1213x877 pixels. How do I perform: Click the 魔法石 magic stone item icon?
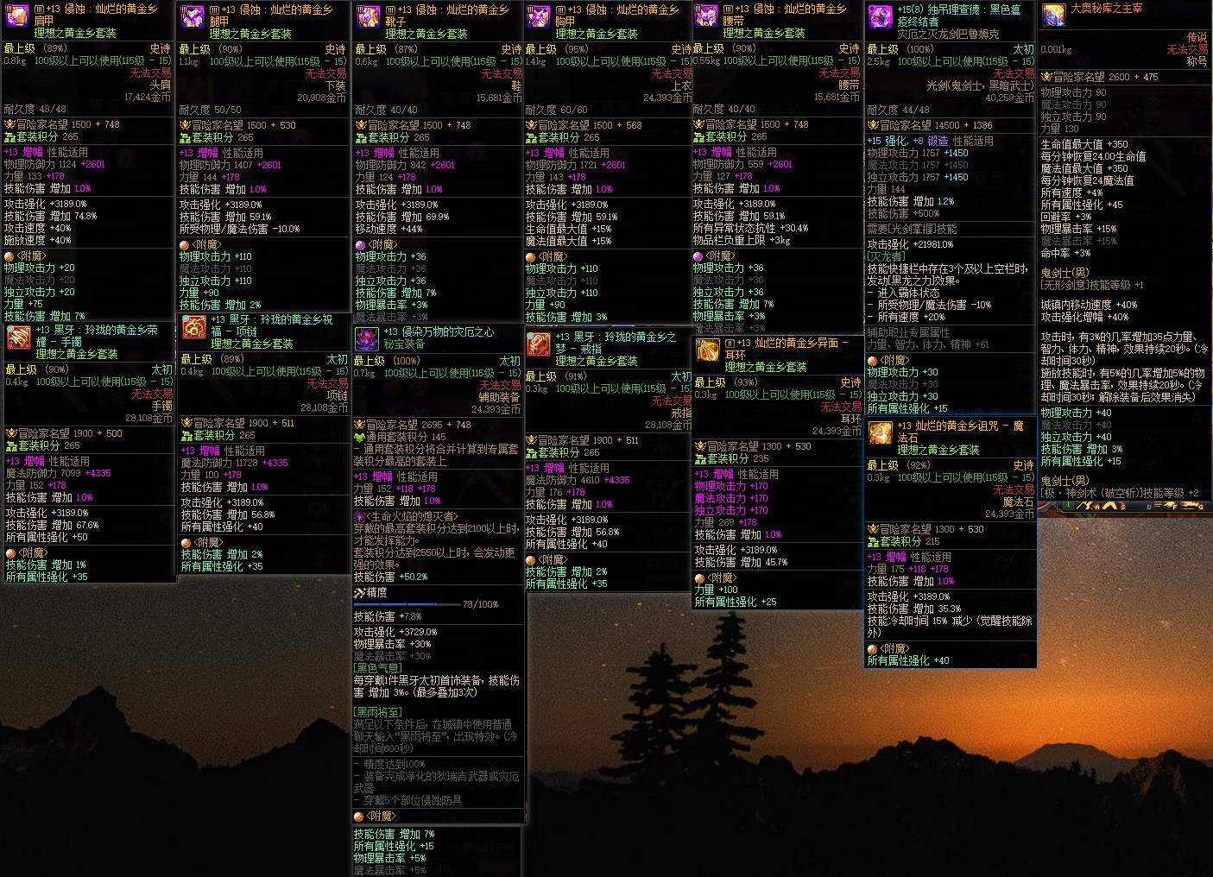(x=881, y=433)
